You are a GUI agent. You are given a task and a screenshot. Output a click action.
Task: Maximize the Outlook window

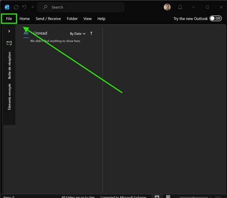207,7
